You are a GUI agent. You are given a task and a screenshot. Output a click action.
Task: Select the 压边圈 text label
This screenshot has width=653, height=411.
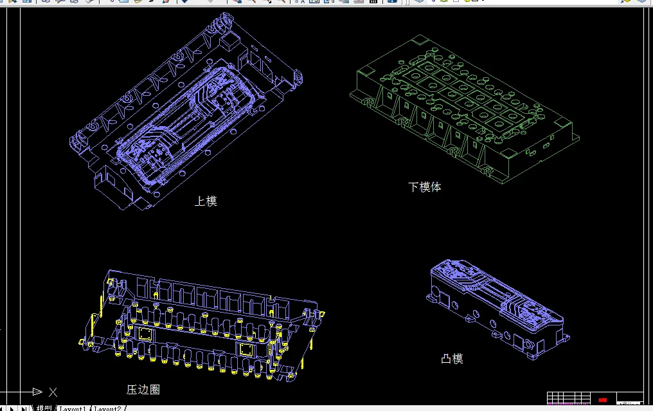pos(143,389)
